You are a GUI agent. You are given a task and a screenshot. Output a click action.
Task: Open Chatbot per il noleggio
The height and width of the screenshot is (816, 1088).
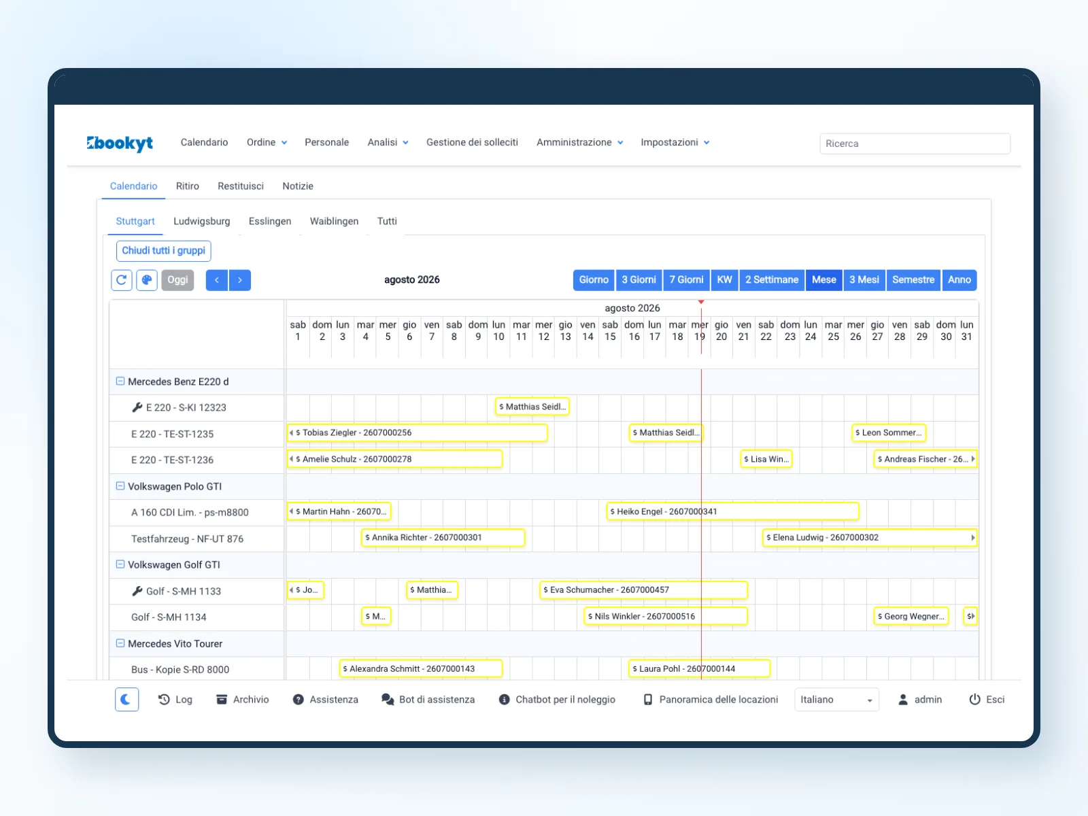point(557,699)
